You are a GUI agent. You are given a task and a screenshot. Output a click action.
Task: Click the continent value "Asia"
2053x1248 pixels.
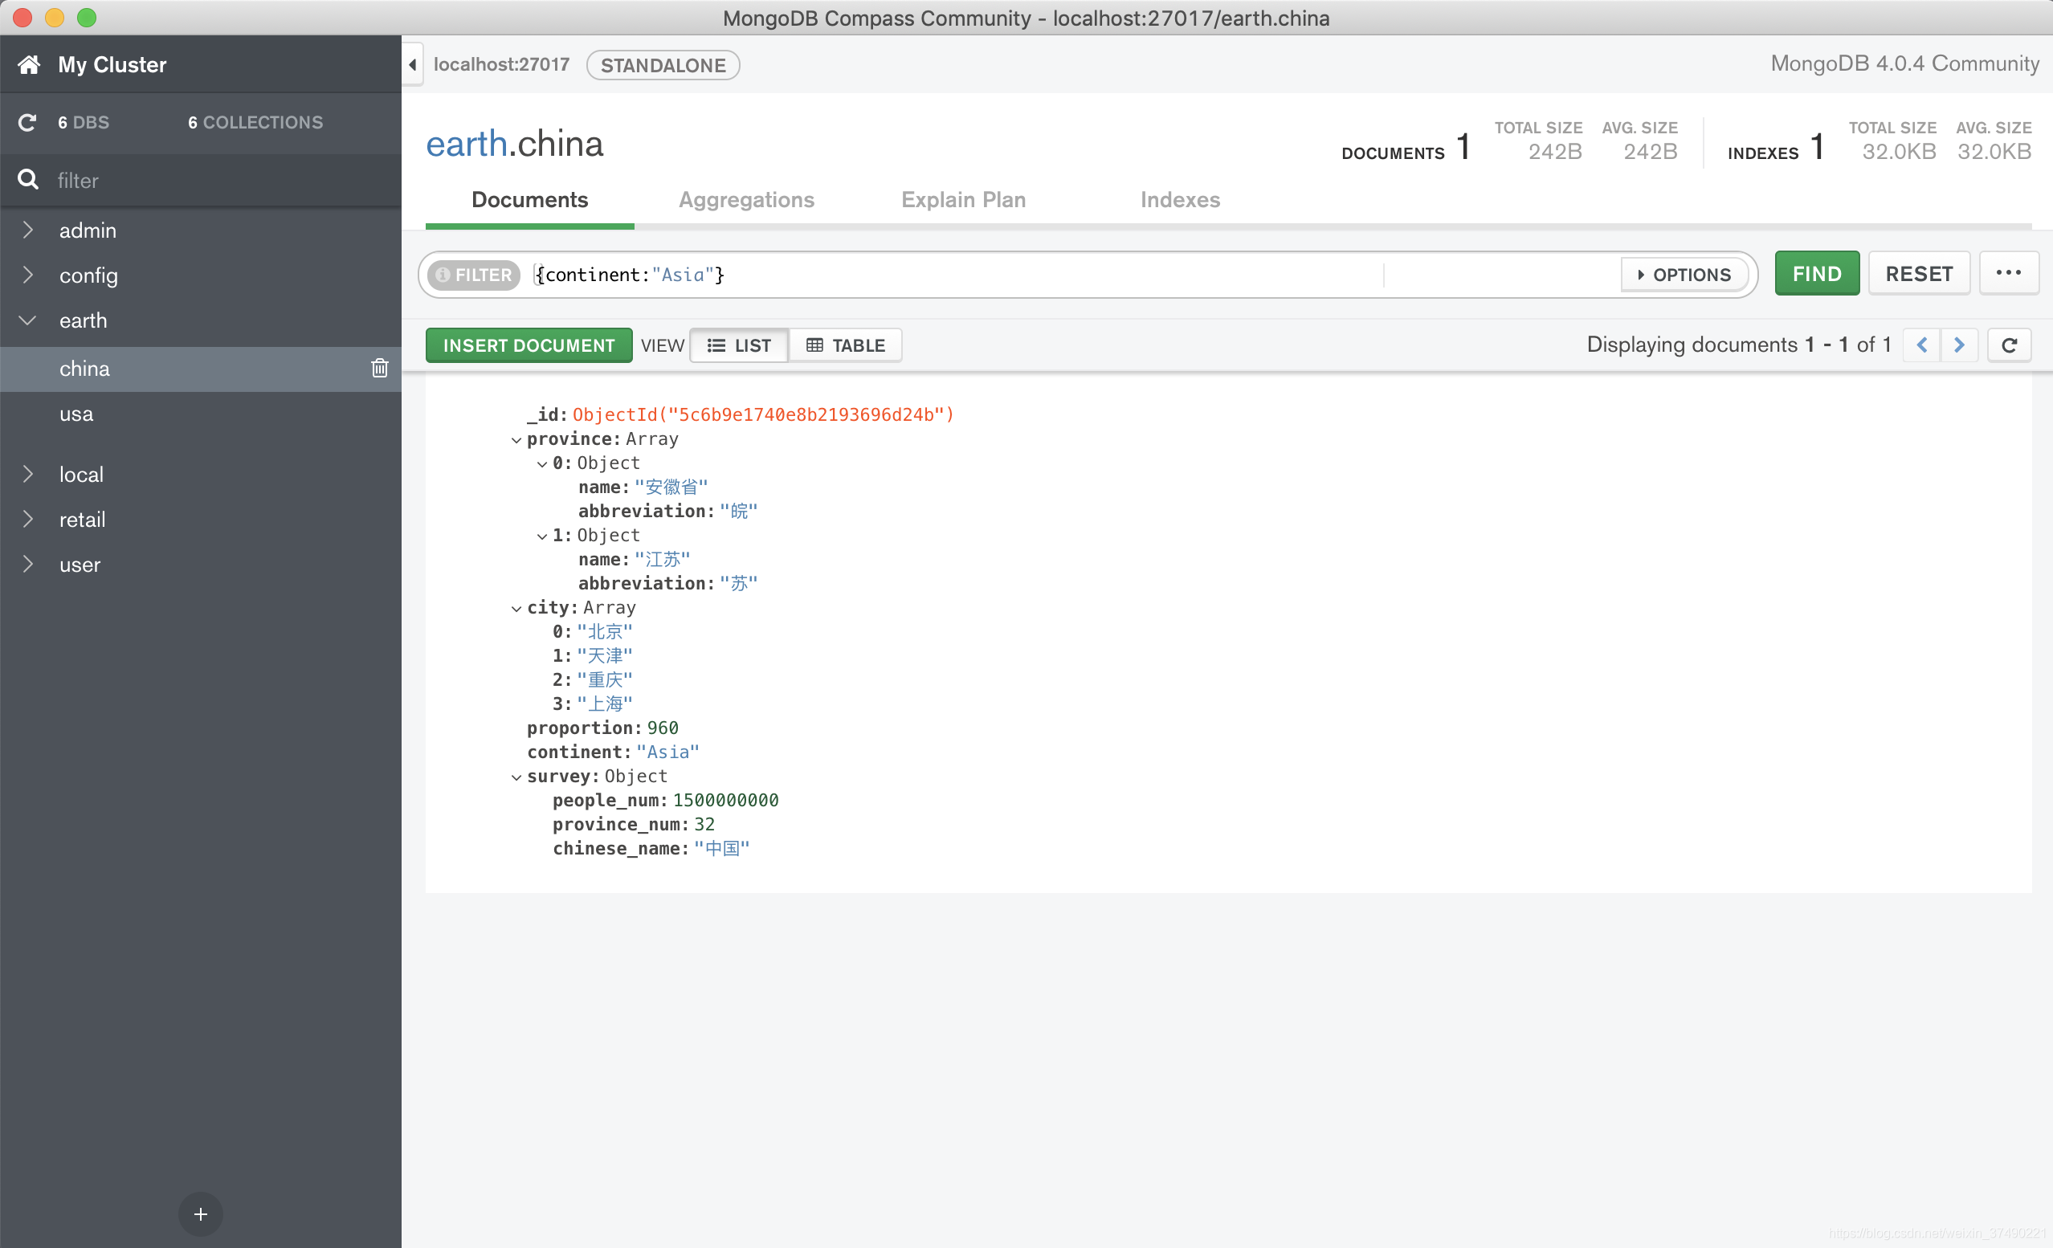(x=667, y=752)
